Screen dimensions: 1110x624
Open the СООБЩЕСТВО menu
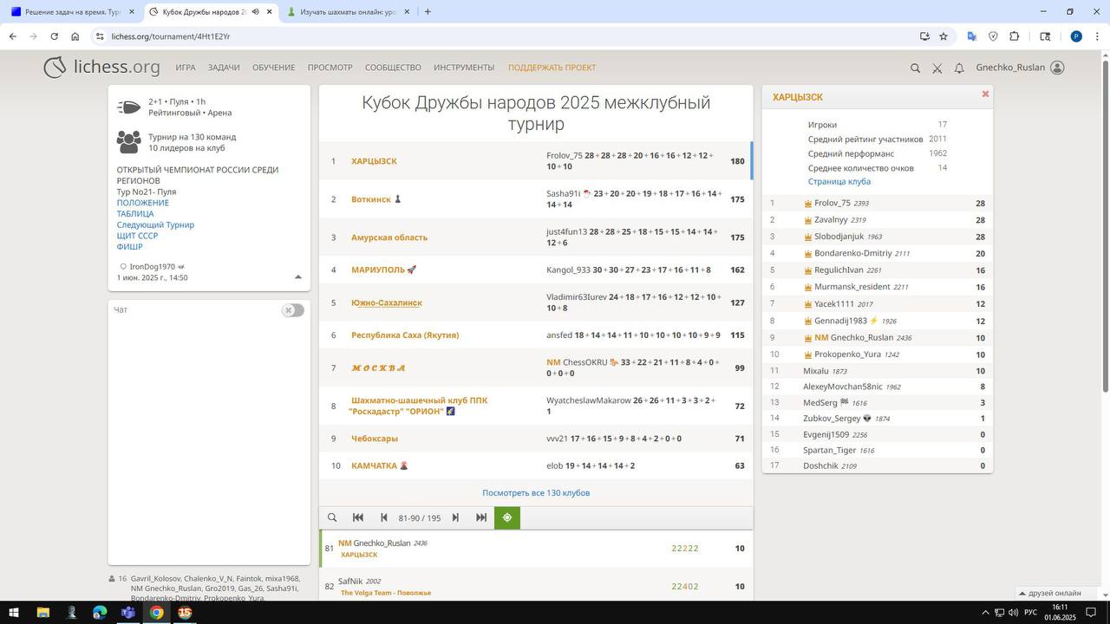393,68
